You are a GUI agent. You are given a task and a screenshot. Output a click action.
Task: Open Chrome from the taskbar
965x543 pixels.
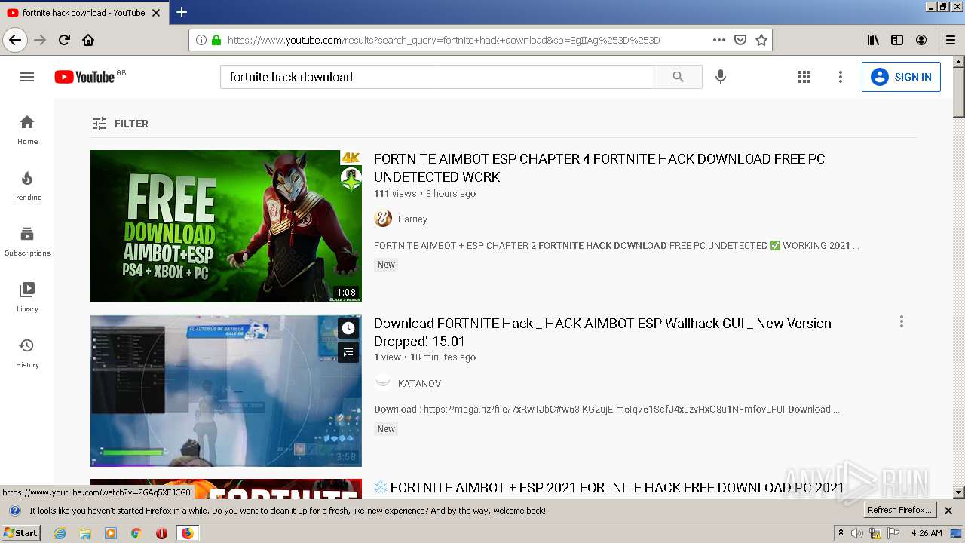tap(136, 533)
